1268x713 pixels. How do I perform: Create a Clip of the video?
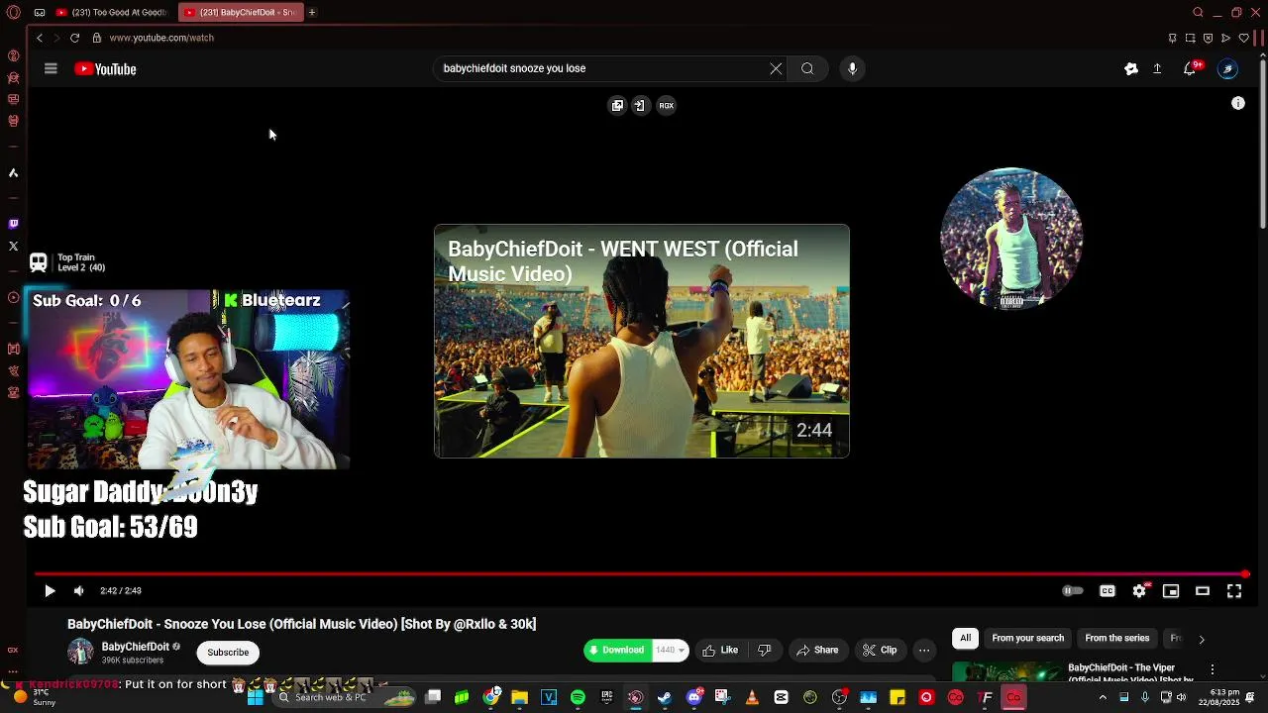pos(880,651)
